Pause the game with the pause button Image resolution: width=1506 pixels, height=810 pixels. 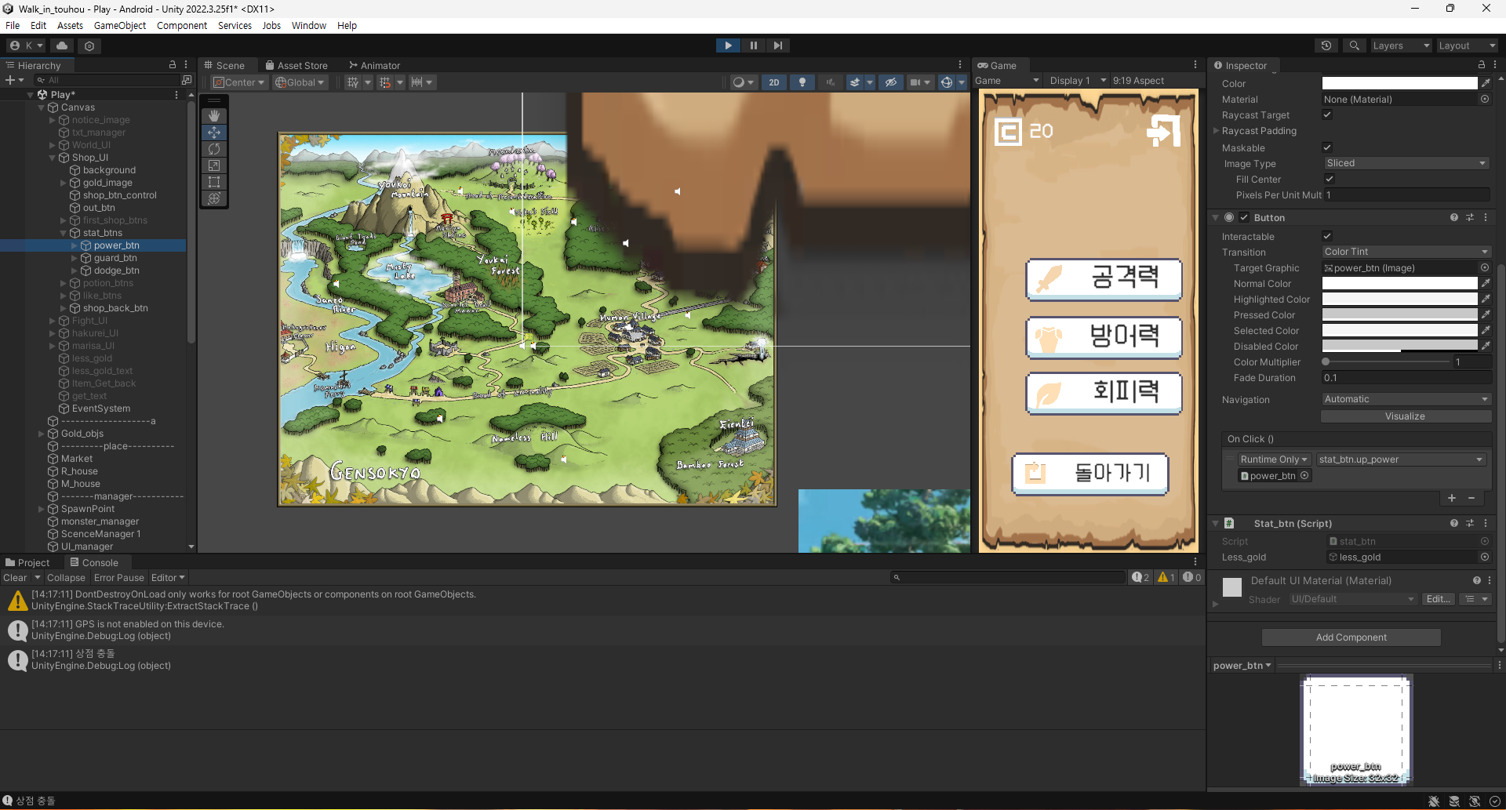point(753,45)
